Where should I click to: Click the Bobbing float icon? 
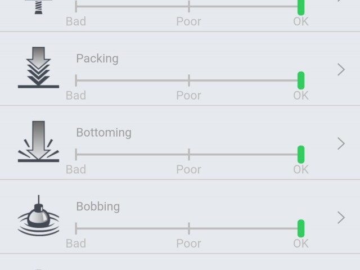click(38, 217)
